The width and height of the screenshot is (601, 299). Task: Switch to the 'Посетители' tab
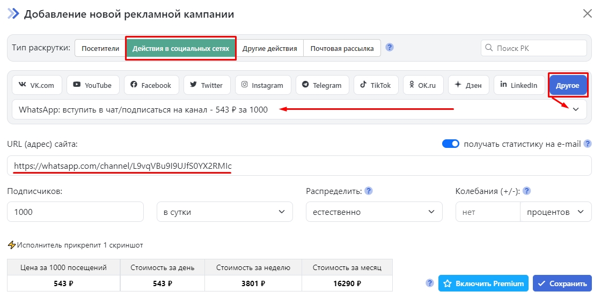pyautogui.click(x=100, y=48)
